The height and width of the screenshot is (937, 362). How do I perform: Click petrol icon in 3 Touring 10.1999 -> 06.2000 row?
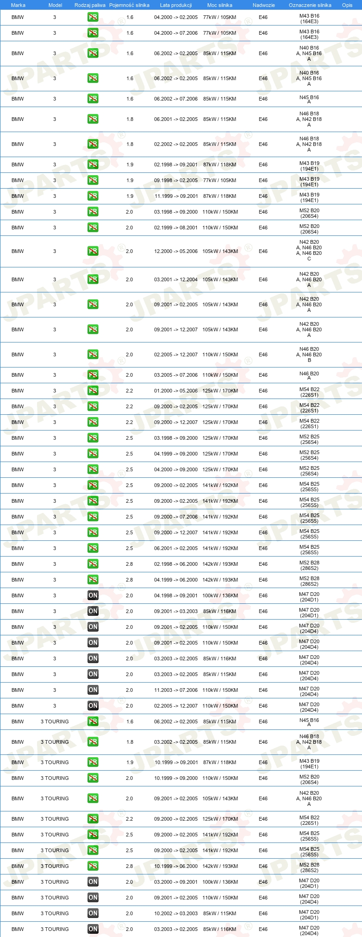(x=93, y=866)
